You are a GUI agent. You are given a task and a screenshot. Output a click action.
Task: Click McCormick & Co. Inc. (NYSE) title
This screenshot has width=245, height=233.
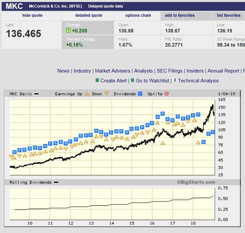(x=55, y=6)
